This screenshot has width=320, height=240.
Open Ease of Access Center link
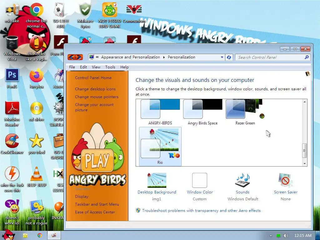pos(95,212)
